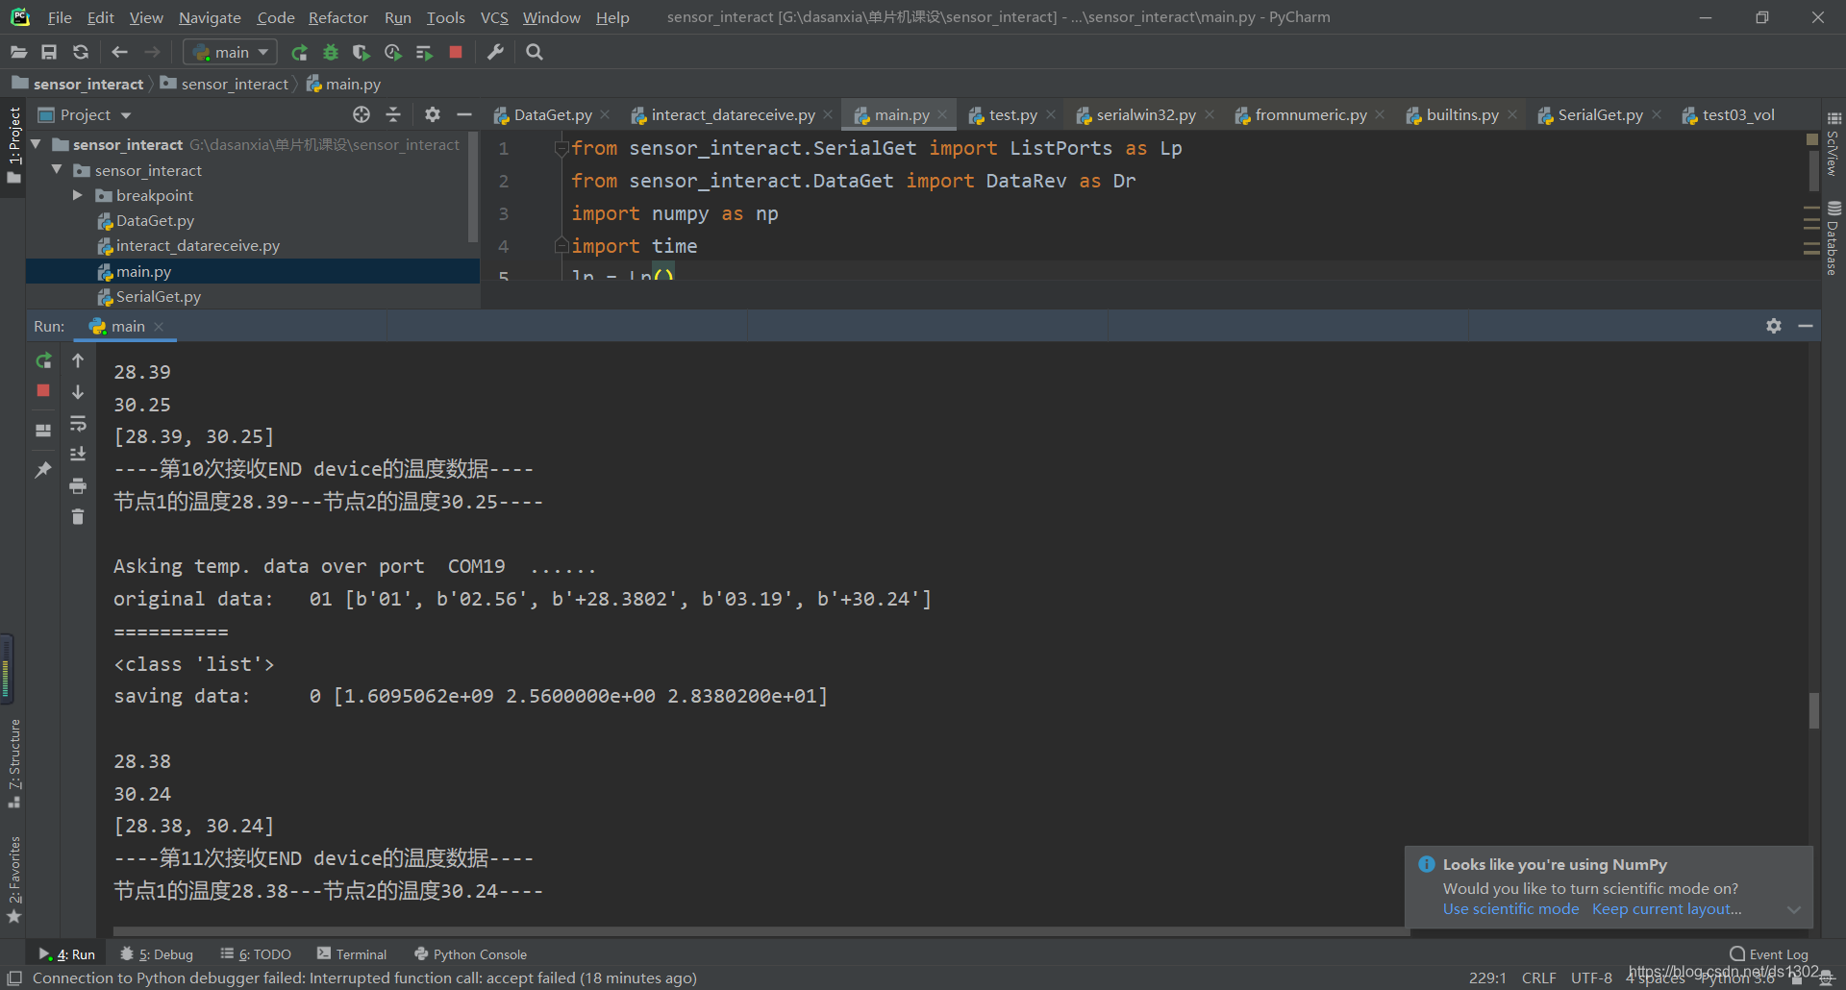
Task: Stop the process in Run panel
Action: (x=43, y=390)
